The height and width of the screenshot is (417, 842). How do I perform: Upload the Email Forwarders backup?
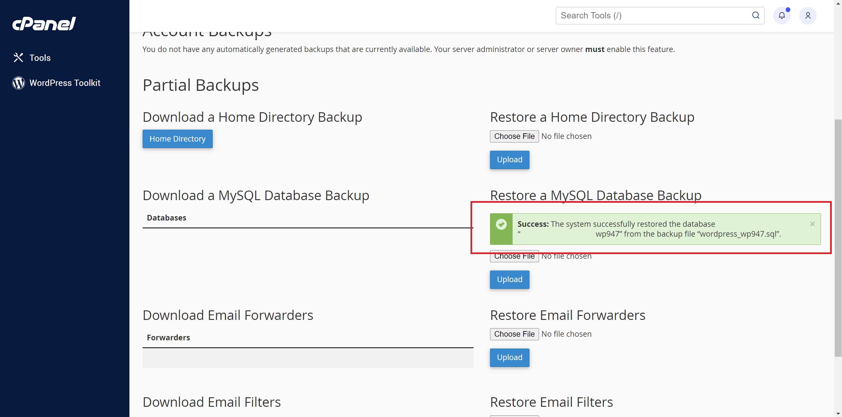coord(510,358)
